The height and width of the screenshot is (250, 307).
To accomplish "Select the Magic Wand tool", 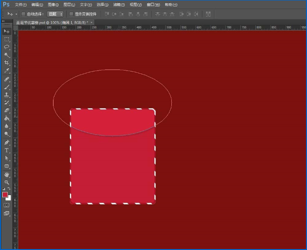I will [x=7, y=55].
